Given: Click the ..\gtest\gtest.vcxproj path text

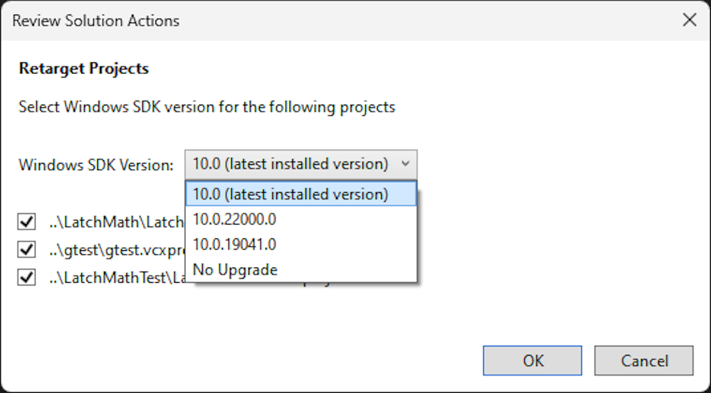Looking at the screenshot, I should pos(117,250).
